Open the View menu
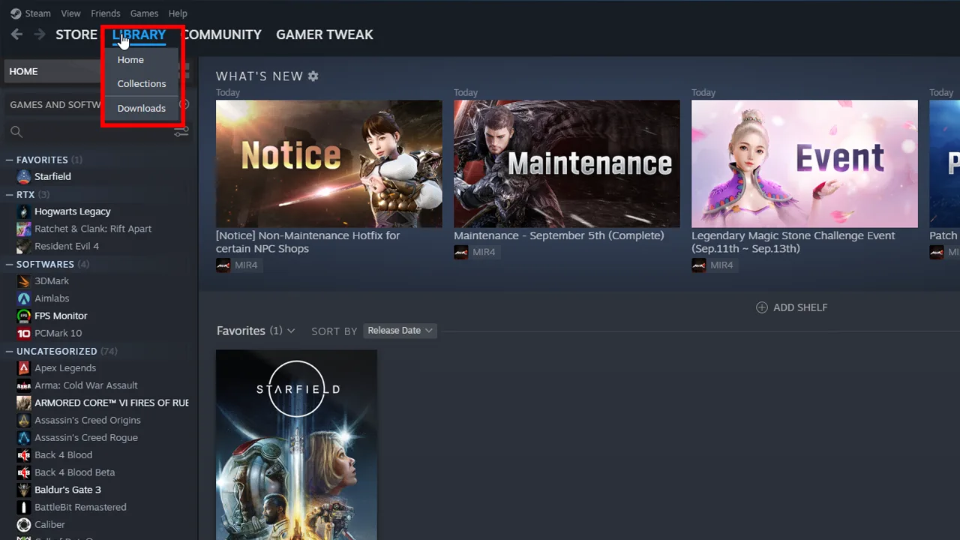The height and width of the screenshot is (540, 960). 70,13
